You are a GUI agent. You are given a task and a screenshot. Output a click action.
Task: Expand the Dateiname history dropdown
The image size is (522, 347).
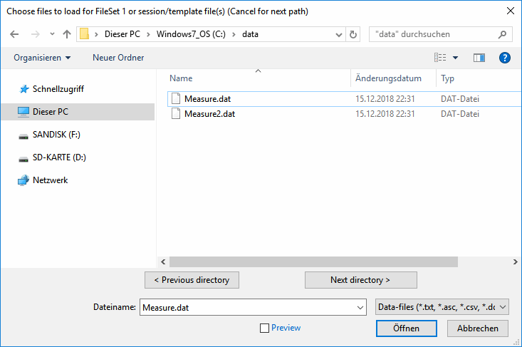click(360, 308)
